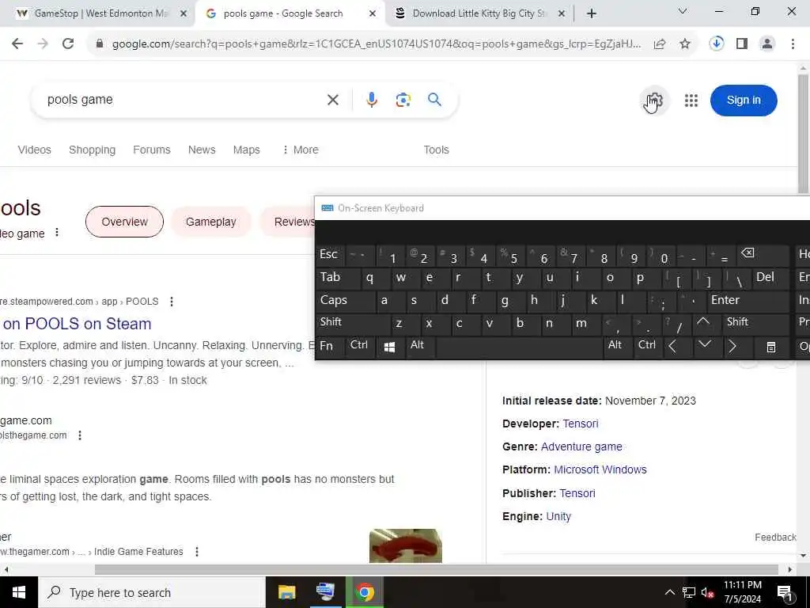Go back with the browser back arrow
The height and width of the screenshot is (608, 810).
17,44
